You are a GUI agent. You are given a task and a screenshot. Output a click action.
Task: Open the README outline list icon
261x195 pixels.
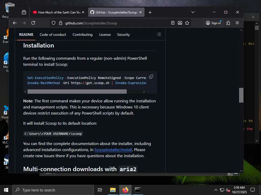point(159,34)
